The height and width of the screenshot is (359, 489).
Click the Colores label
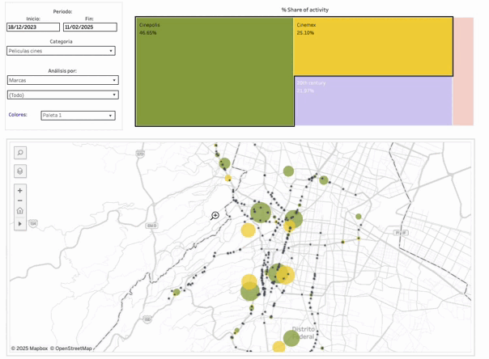(x=18, y=115)
